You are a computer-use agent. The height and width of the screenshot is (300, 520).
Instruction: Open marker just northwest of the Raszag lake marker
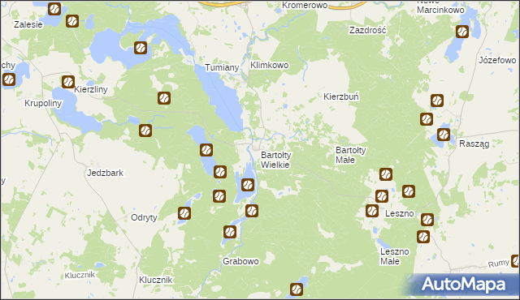(426, 119)
